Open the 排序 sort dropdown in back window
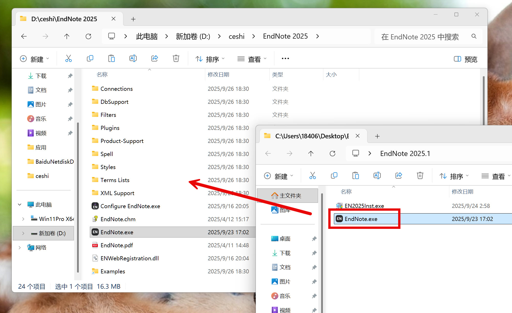This screenshot has height=313, width=512. [x=210, y=59]
